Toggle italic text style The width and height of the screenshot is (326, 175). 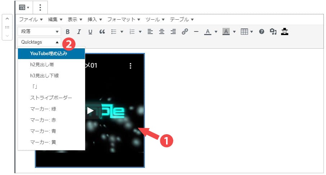point(79,31)
